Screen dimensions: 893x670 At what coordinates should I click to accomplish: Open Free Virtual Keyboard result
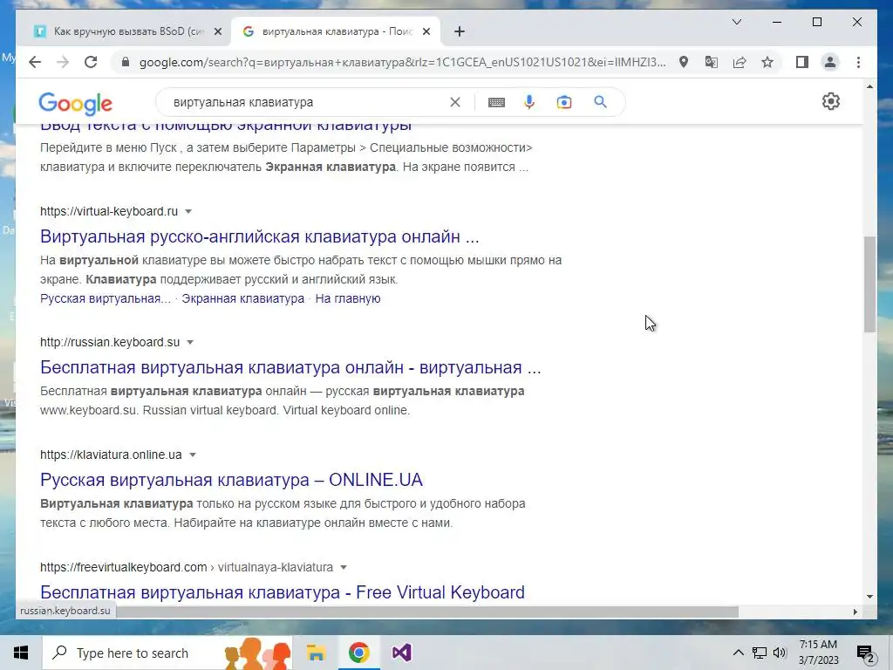pos(283,592)
